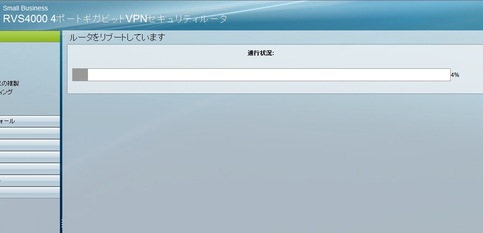Click the 進行状況 label

pyautogui.click(x=261, y=53)
